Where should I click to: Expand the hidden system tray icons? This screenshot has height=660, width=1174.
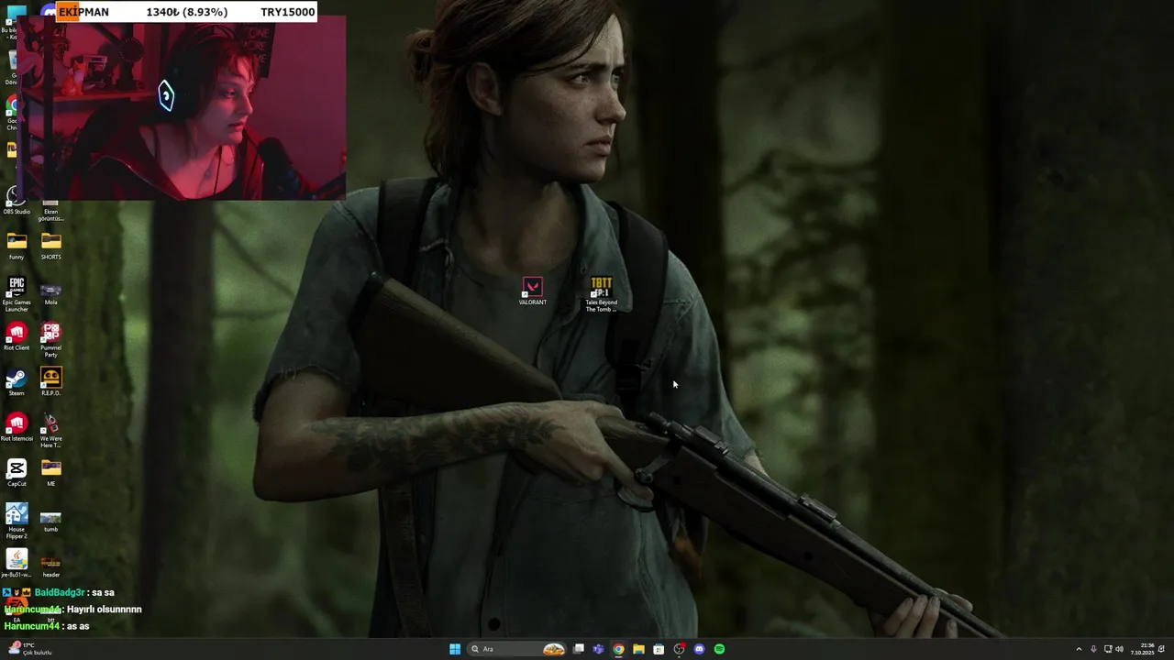1079,649
